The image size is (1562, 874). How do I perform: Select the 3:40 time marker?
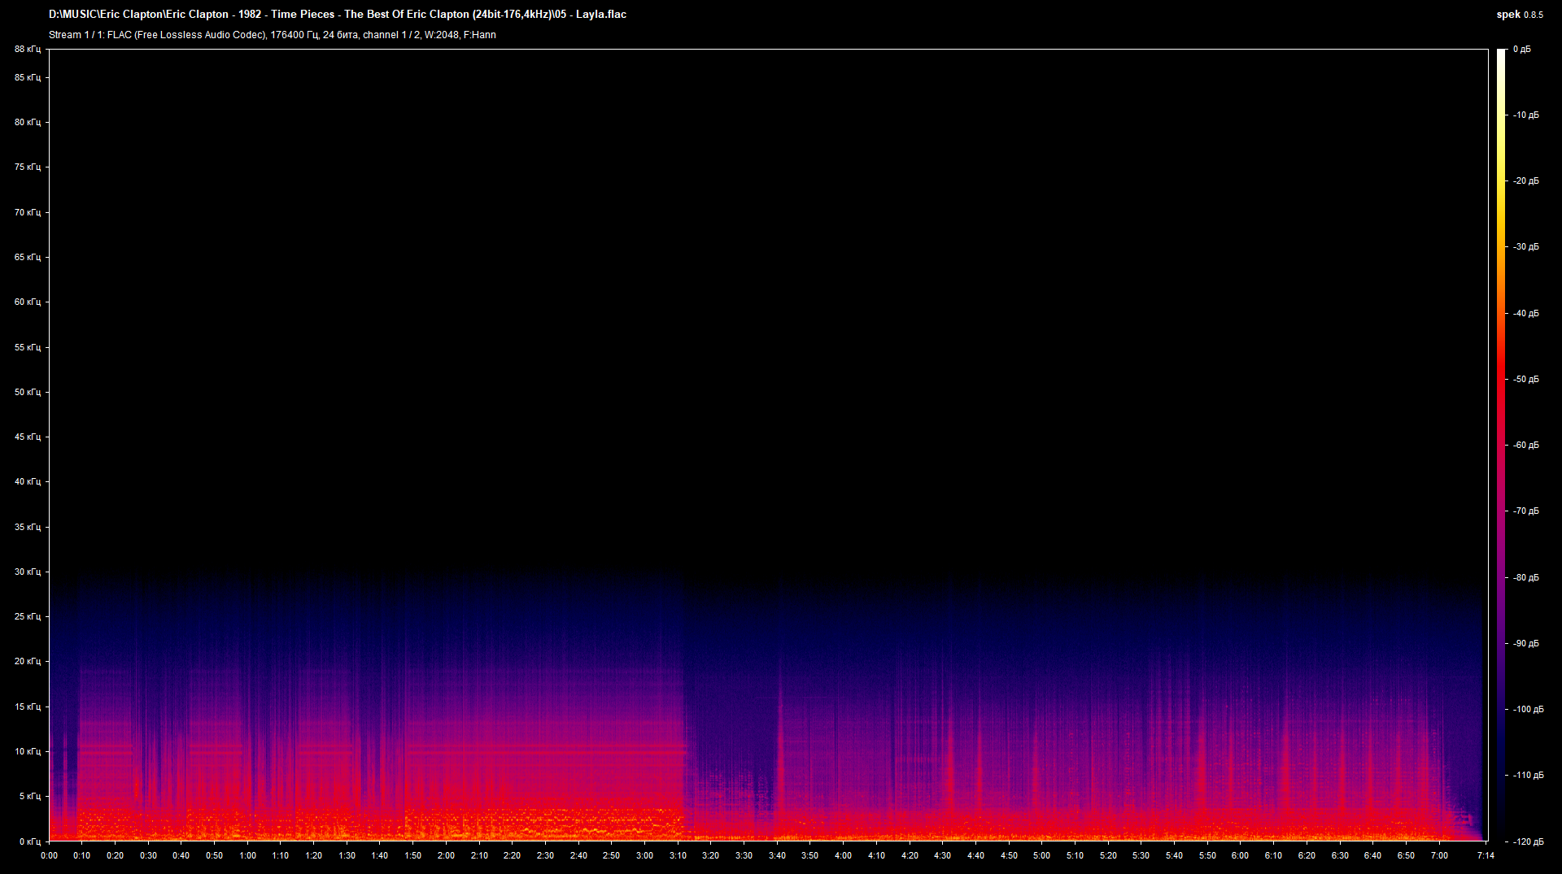tap(777, 855)
